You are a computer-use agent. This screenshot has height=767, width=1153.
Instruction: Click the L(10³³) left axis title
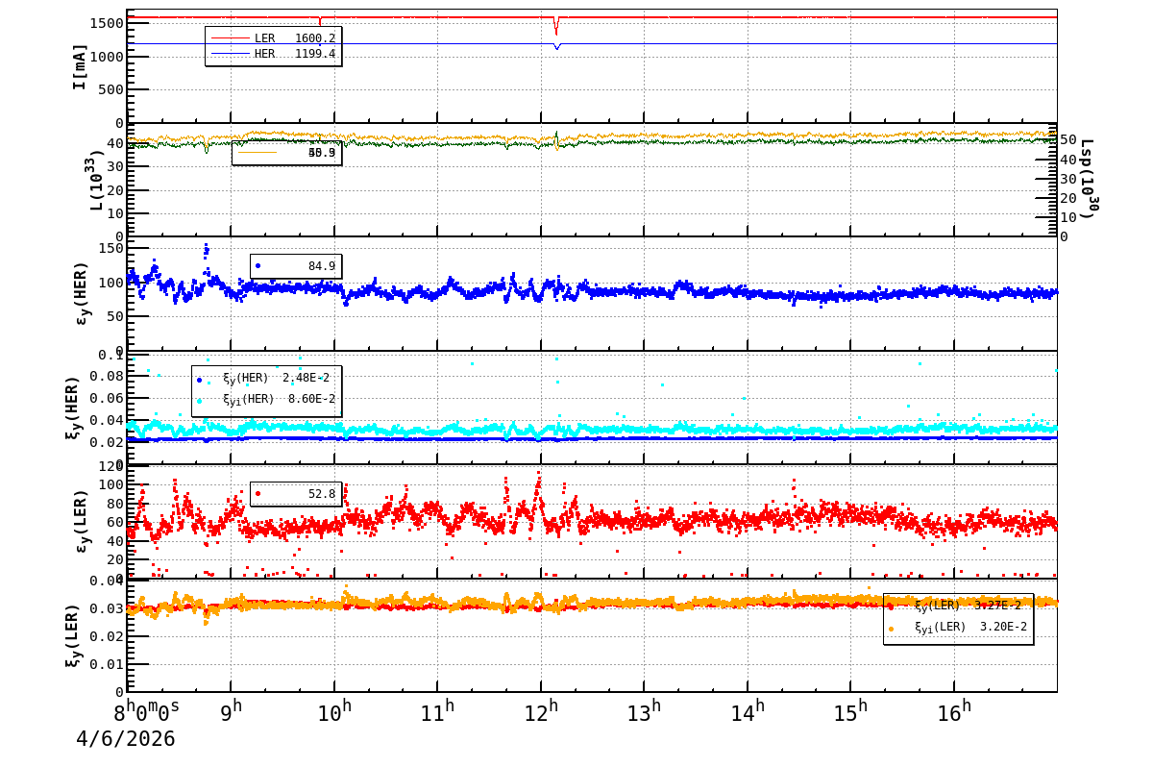(96, 180)
